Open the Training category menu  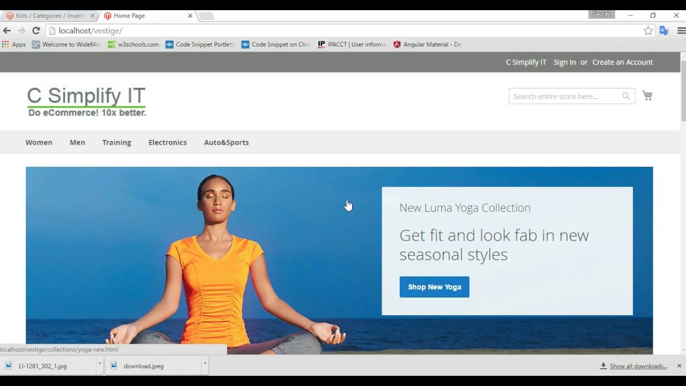117,142
